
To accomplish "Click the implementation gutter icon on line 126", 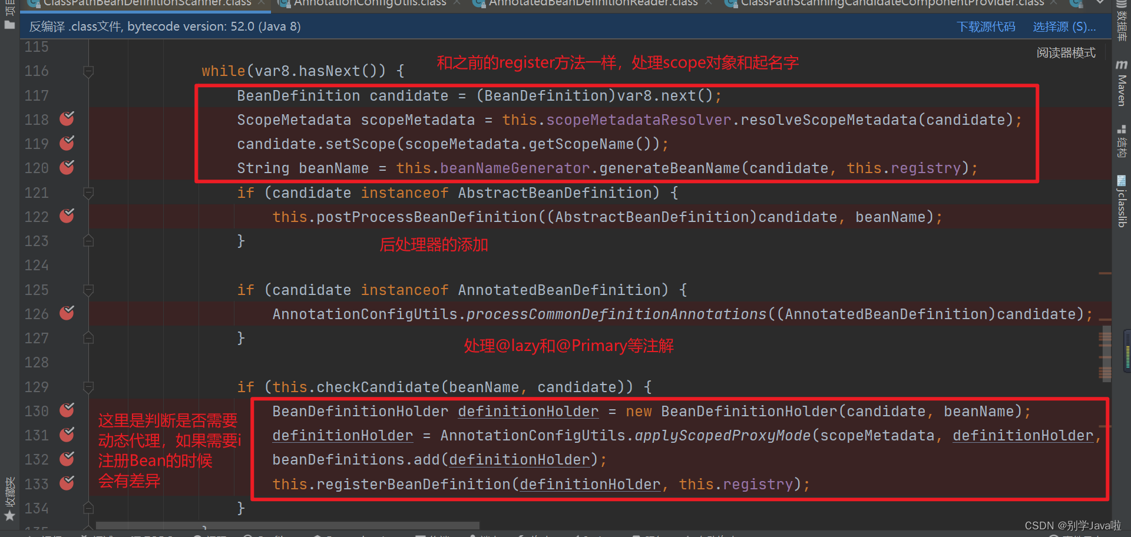I will (x=67, y=313).
